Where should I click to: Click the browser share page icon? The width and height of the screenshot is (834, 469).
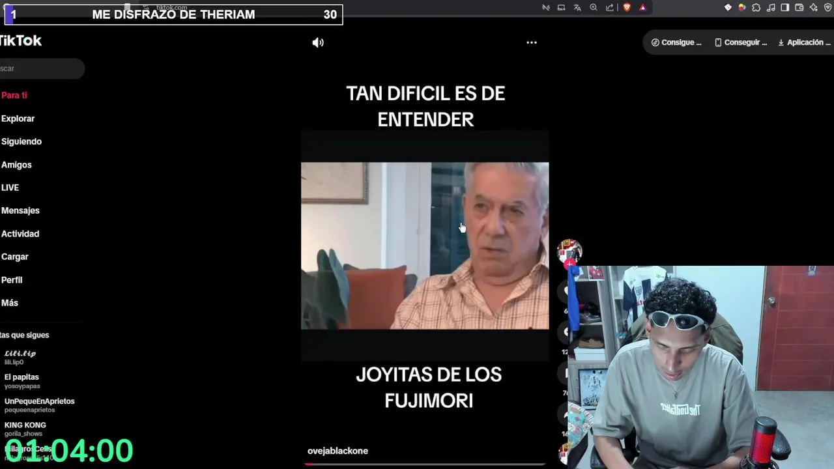pyautogui.click(x=610, y=8)
